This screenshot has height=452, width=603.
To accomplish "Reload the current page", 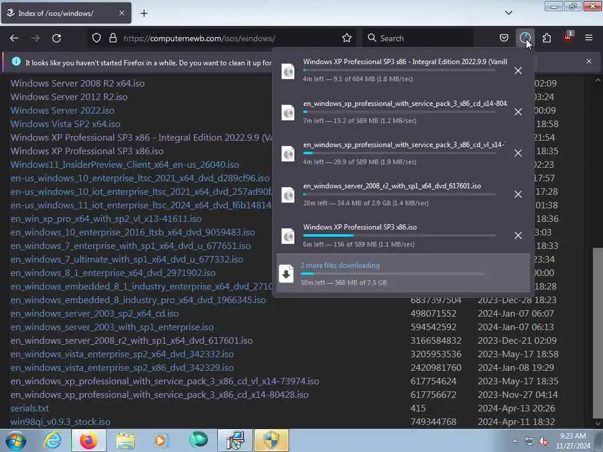I will (x=57, y=38).
